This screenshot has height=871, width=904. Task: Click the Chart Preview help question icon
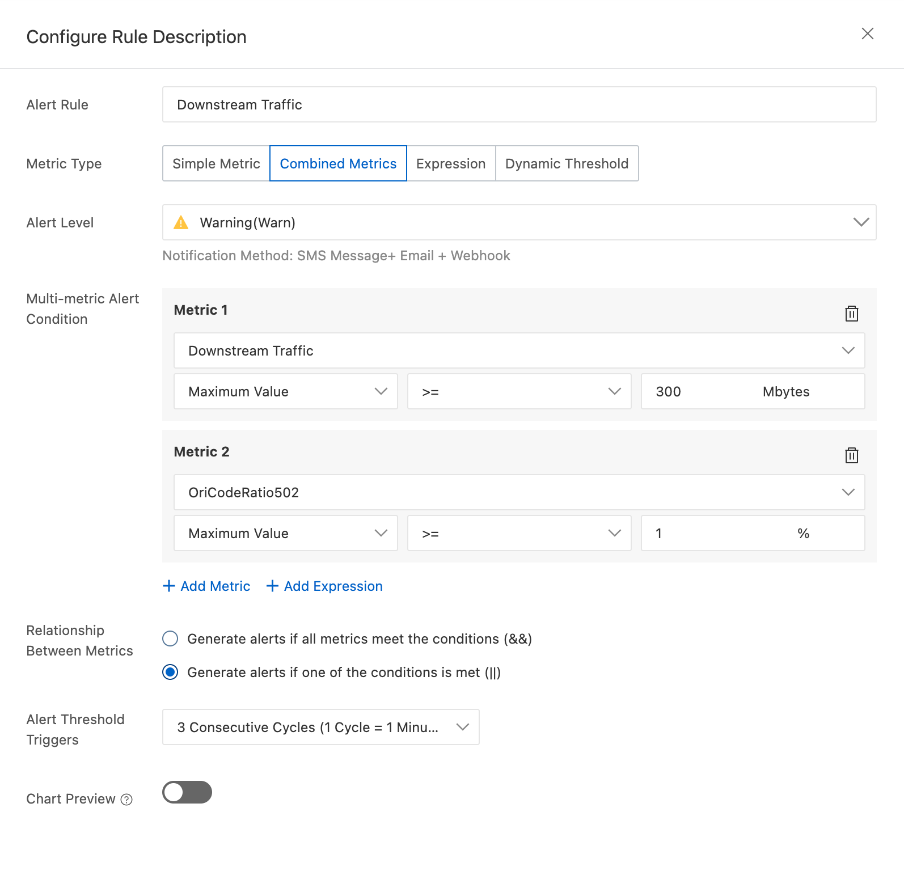pyautogui.click(x=127, y=800)
